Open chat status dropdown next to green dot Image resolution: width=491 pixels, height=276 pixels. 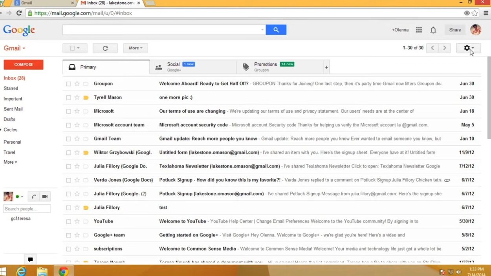click(22, 197)
